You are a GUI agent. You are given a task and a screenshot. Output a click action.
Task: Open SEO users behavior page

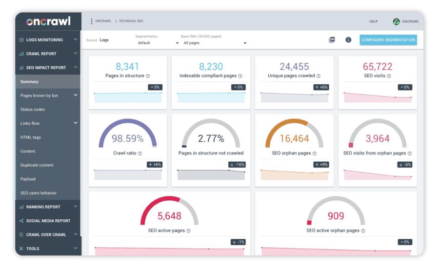tap(39, 193)
